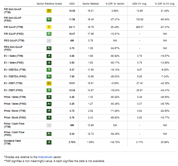Select the Price / Cash Flow (FWD) row label
178x166 pixels.
click(x=14, y=134)
